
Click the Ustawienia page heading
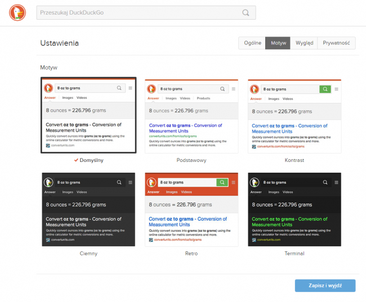pyautogui.click(x=59, y=43)
